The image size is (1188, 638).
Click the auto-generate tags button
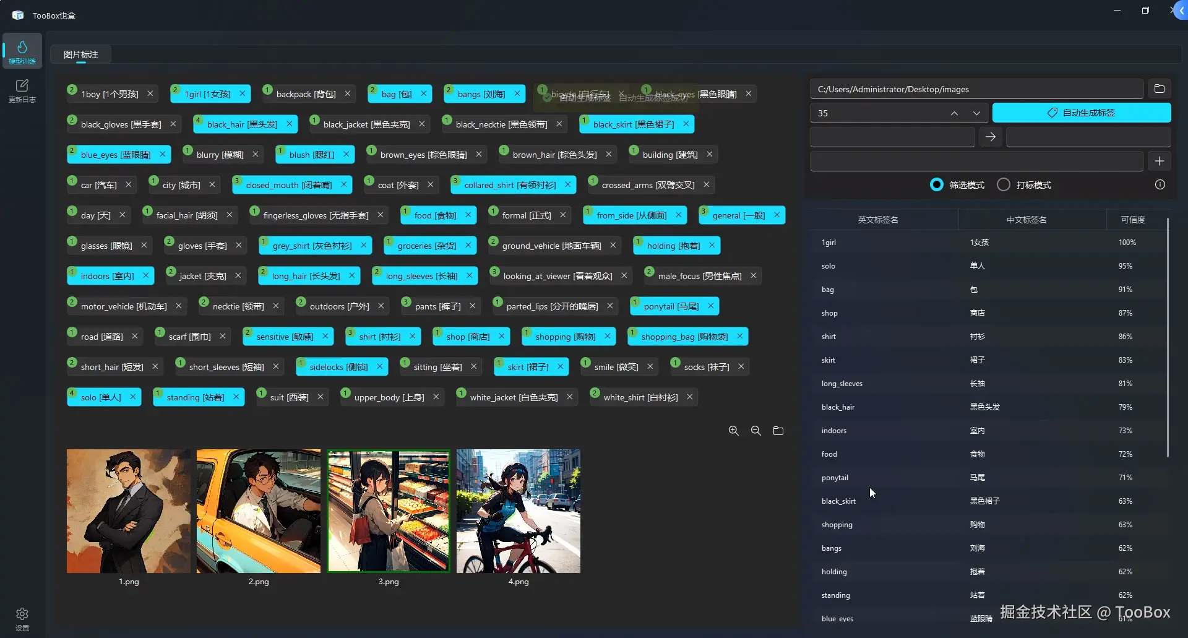point(1082,113)
